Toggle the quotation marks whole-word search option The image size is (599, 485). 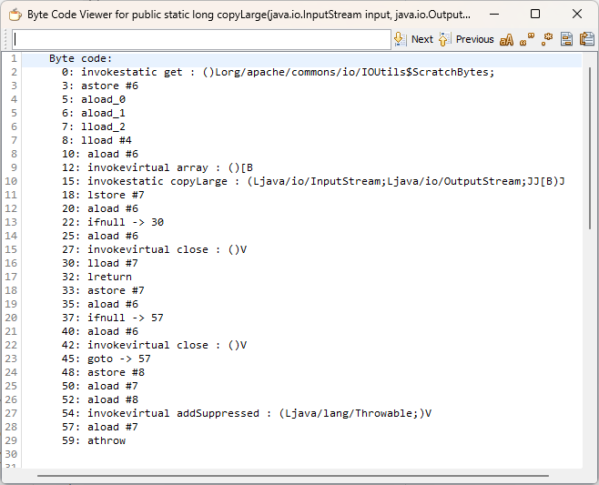[527, 39]
